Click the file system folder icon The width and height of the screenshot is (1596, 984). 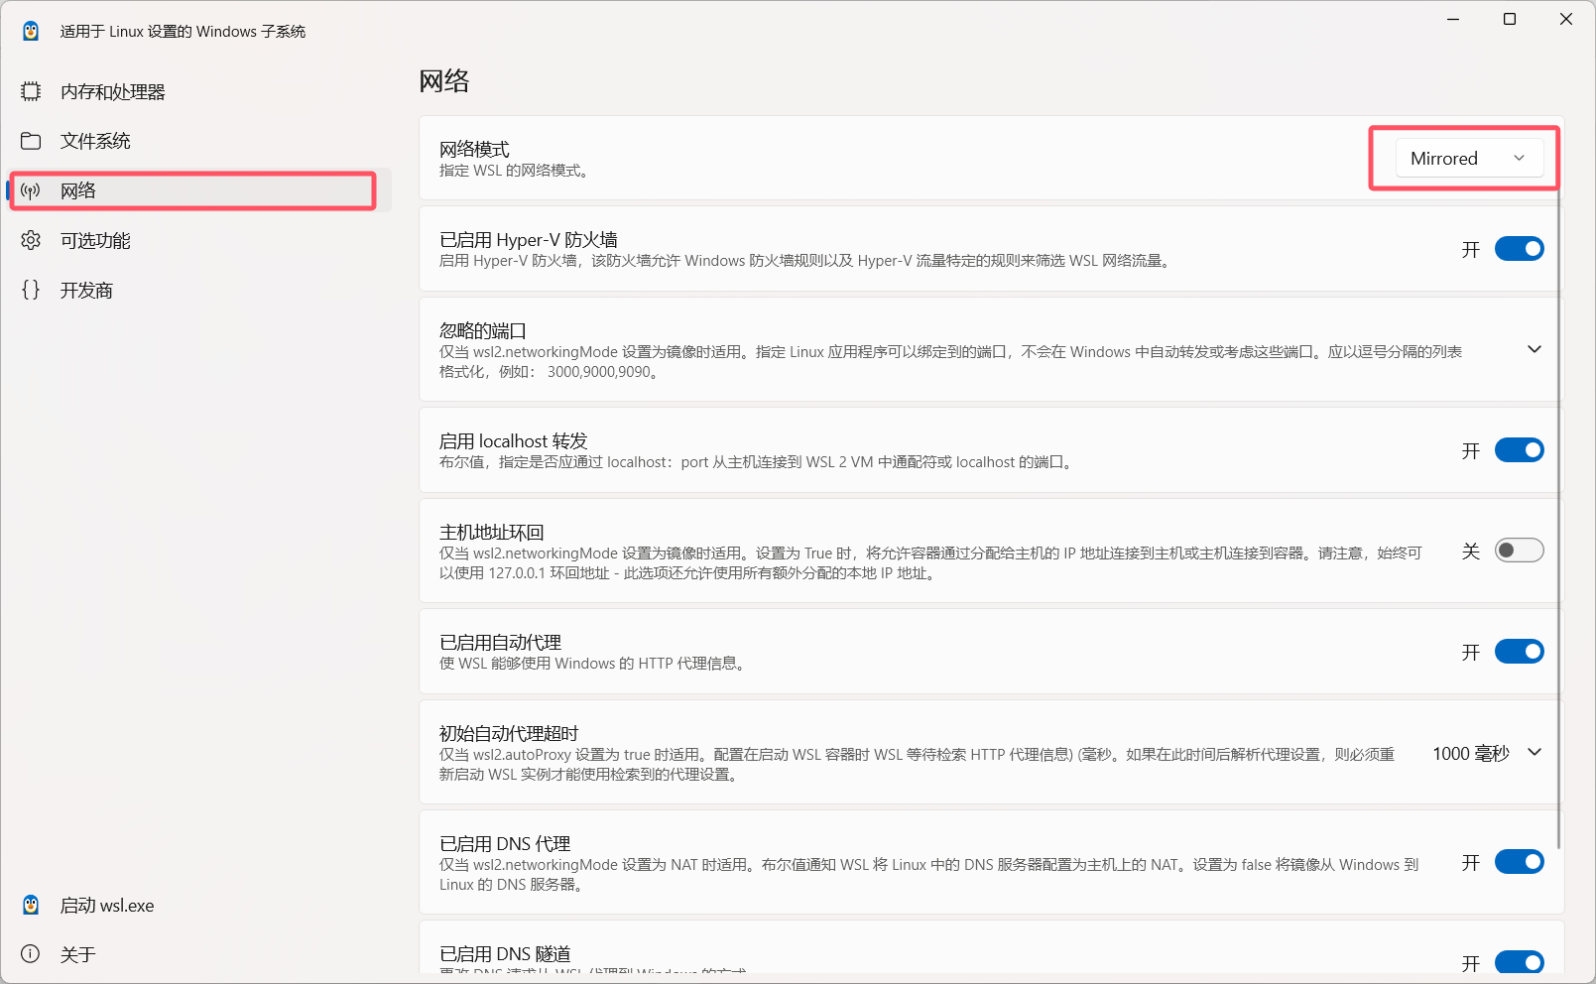[x=31, y=141]
